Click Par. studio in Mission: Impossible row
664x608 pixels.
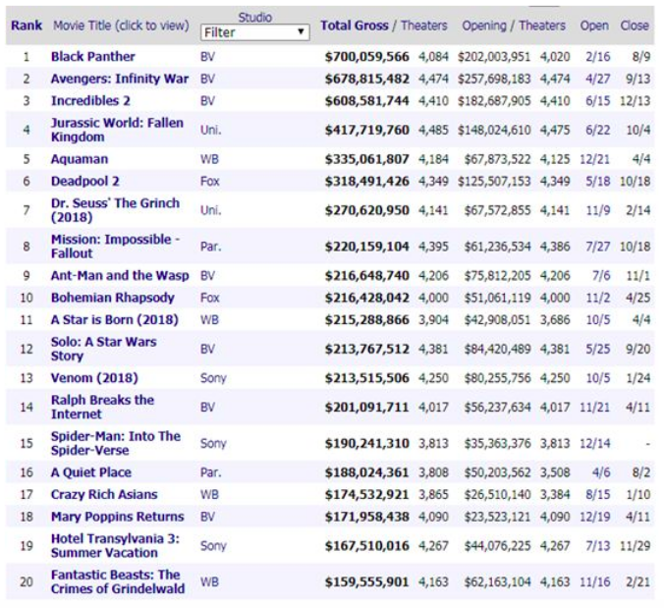210,247
